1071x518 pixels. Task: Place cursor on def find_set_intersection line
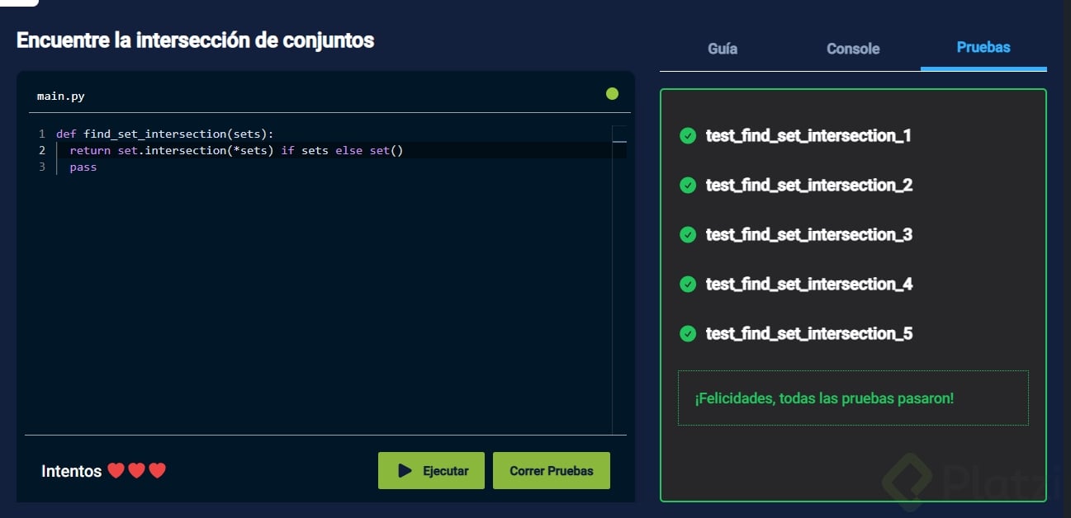164,134
